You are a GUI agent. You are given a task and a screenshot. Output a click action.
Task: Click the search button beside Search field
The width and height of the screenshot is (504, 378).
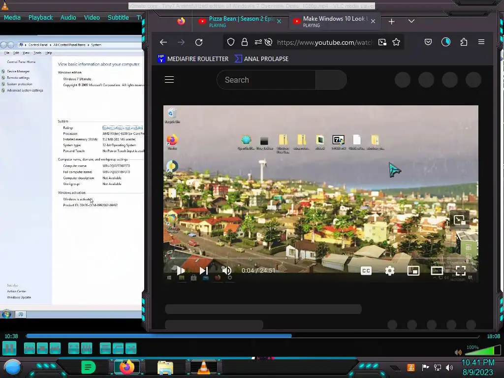(x=331, y=80)
